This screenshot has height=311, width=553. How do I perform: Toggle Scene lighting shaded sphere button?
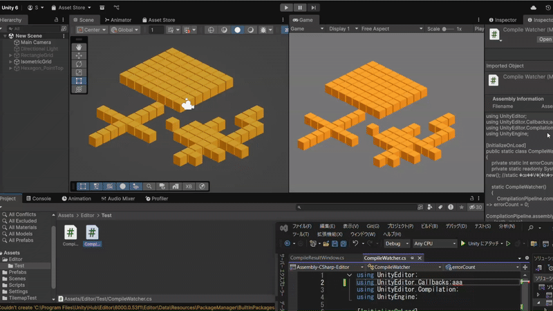coord(224,30)
